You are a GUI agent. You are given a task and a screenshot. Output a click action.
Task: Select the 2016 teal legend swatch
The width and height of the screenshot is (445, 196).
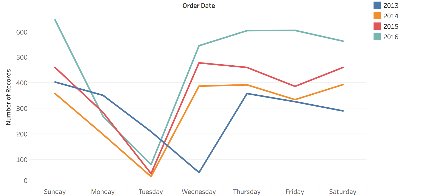pyautogui.click(x=377, y=37)
